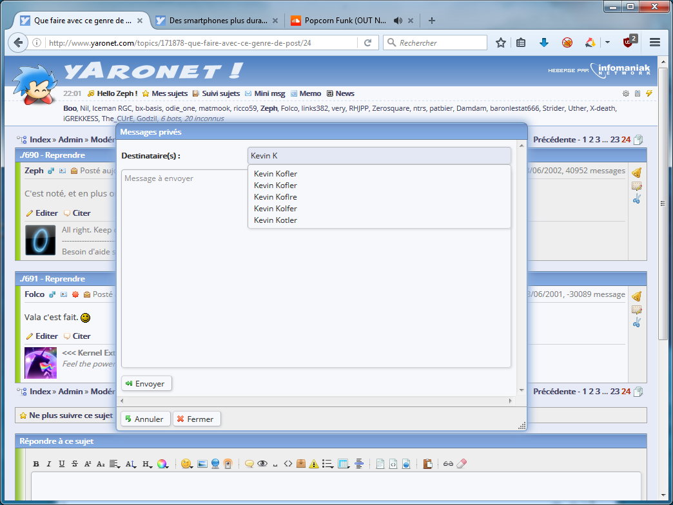
Task: Expand the text alignment dropdown in editor
Action: tap(115, 464)
